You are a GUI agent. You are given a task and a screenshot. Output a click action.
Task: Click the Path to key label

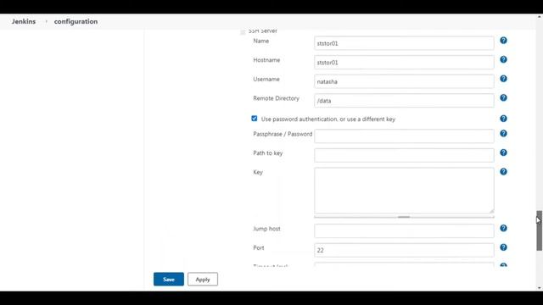point(268,153)
